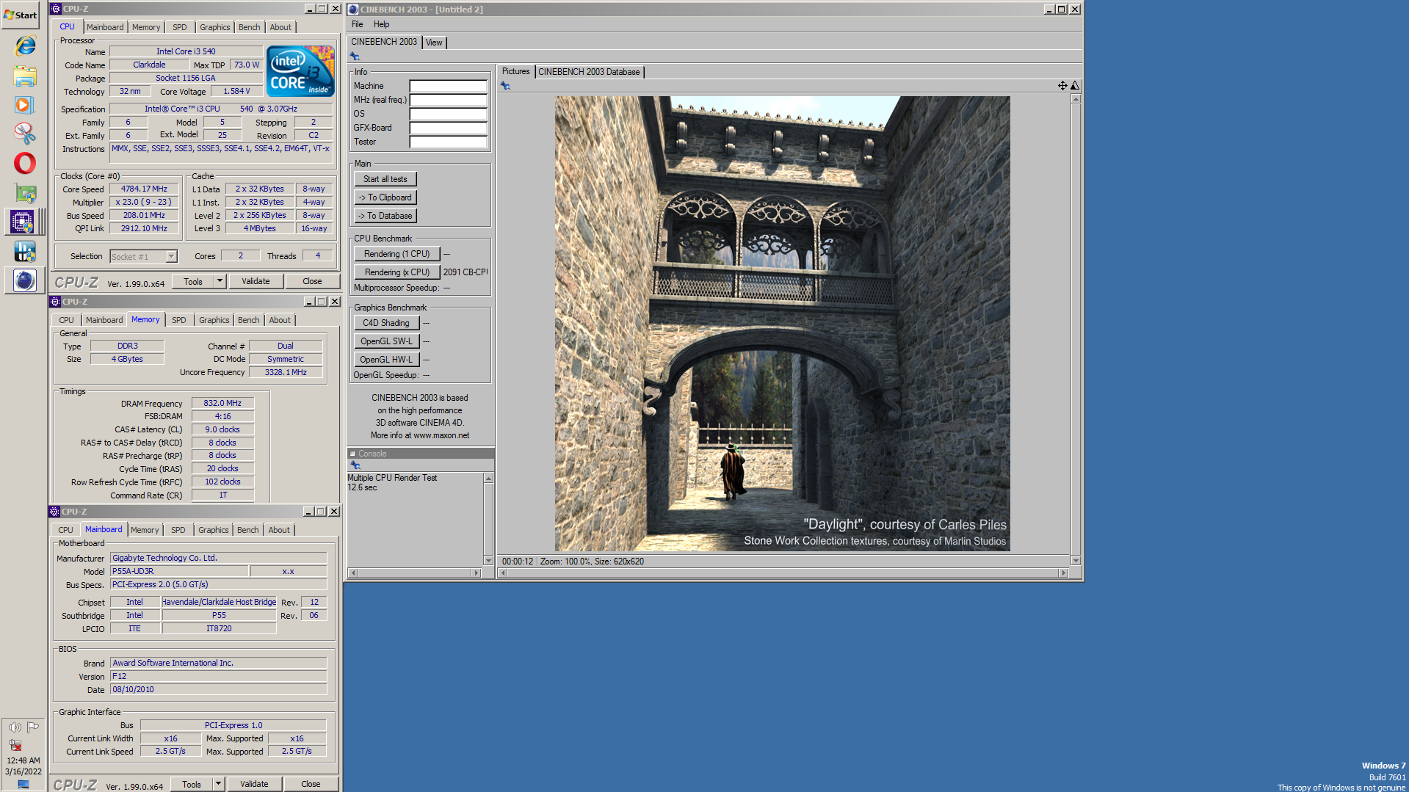Click Close button in bottom CPU-Z window

click(x=311, y=784)
